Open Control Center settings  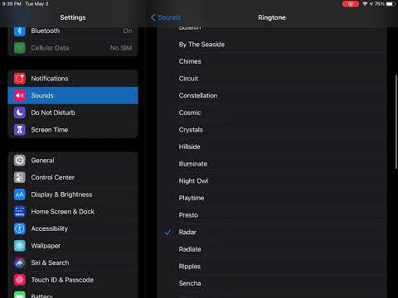(x=73, y=177)
